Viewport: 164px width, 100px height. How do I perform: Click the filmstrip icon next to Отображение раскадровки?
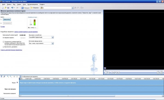click(x=20, y=77)
